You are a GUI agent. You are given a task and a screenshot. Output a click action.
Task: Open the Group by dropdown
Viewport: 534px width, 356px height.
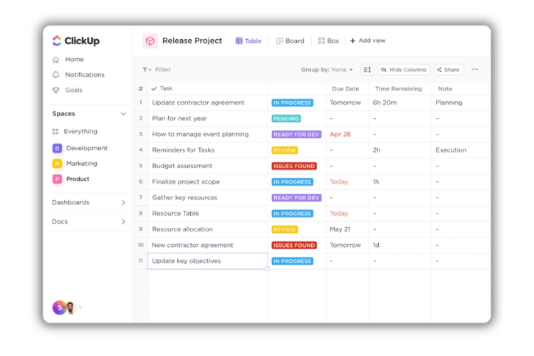pos(327,70)
